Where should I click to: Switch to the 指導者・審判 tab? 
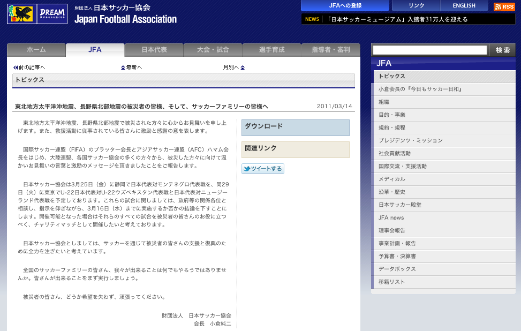[x=330, y=50]
